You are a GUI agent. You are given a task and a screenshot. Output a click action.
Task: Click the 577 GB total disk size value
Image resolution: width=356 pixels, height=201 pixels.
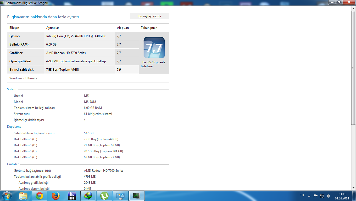point(89,133)
